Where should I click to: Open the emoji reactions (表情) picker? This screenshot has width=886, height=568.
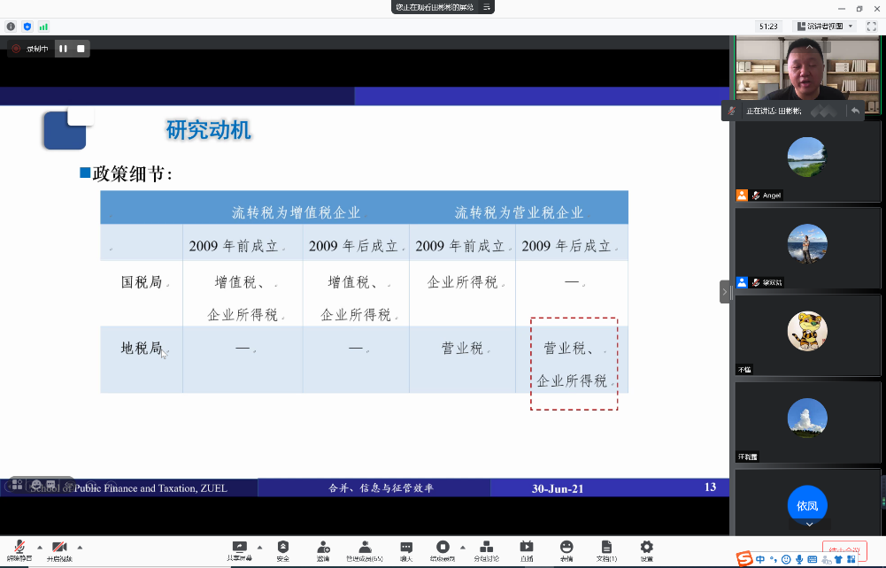[x=566, y=549]
